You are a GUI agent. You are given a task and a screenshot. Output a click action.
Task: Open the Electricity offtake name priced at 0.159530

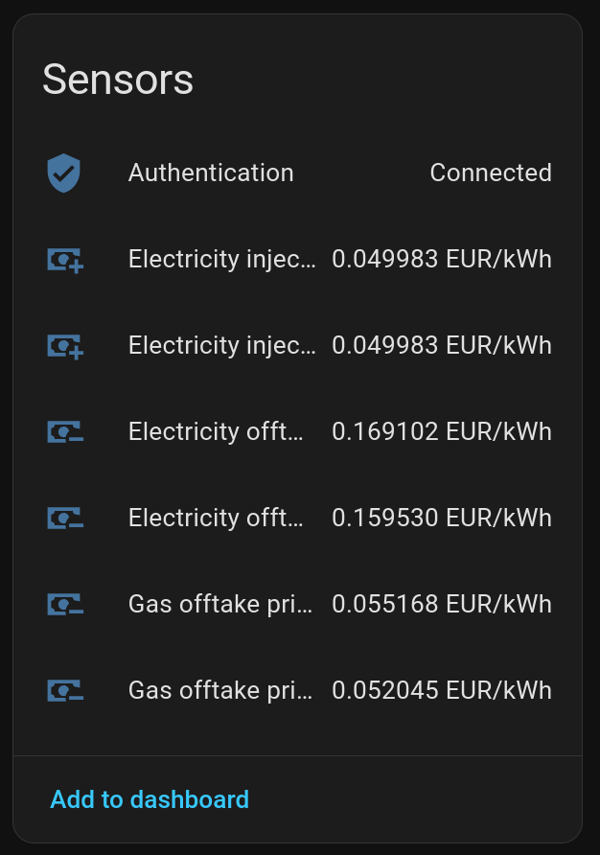[x=217, y=519]
